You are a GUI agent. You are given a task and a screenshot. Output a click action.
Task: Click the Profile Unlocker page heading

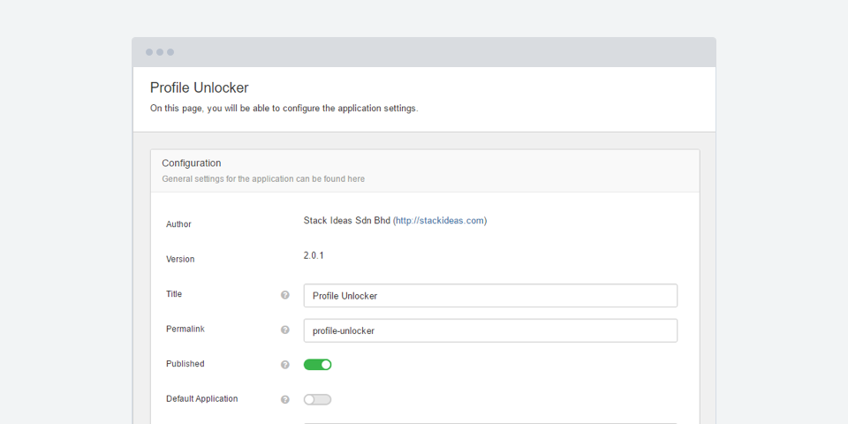(199, 87)
